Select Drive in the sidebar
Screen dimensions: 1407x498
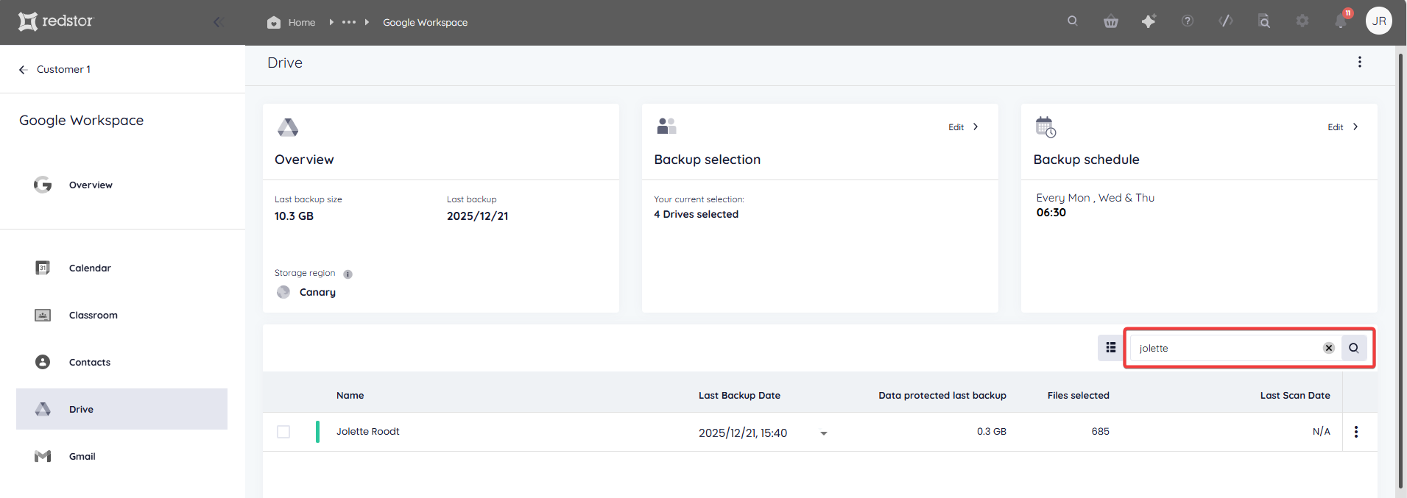[x=121, y=409]
